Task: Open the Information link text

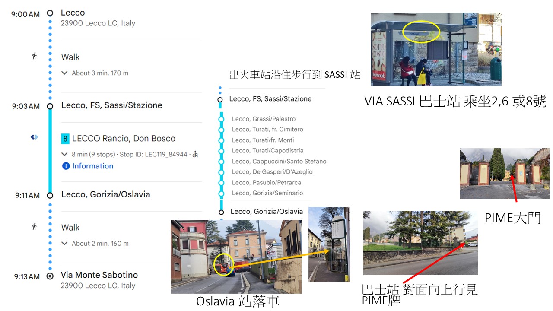Action: [92, 166]
